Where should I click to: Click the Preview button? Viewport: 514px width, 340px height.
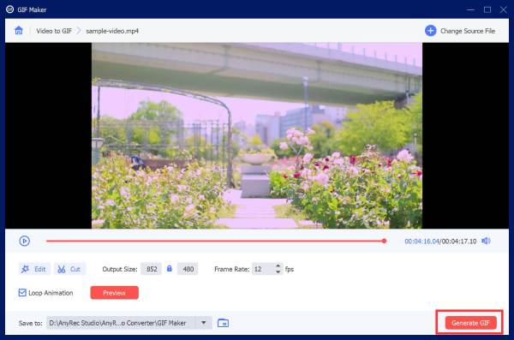coord(115,292)
